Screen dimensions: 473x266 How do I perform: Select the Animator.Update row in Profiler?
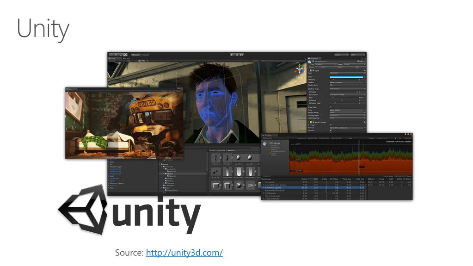click(313, 187)
